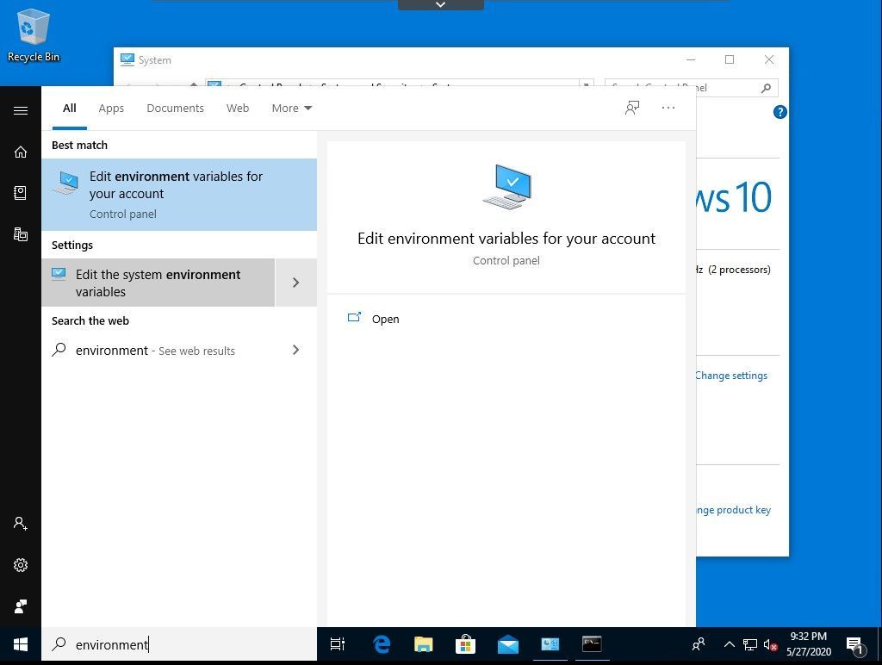The width and height of the screenshot is (882, 665).
Task: Expand the More dropdown filter
Action: pyautogui.click(x=291, y=108)
